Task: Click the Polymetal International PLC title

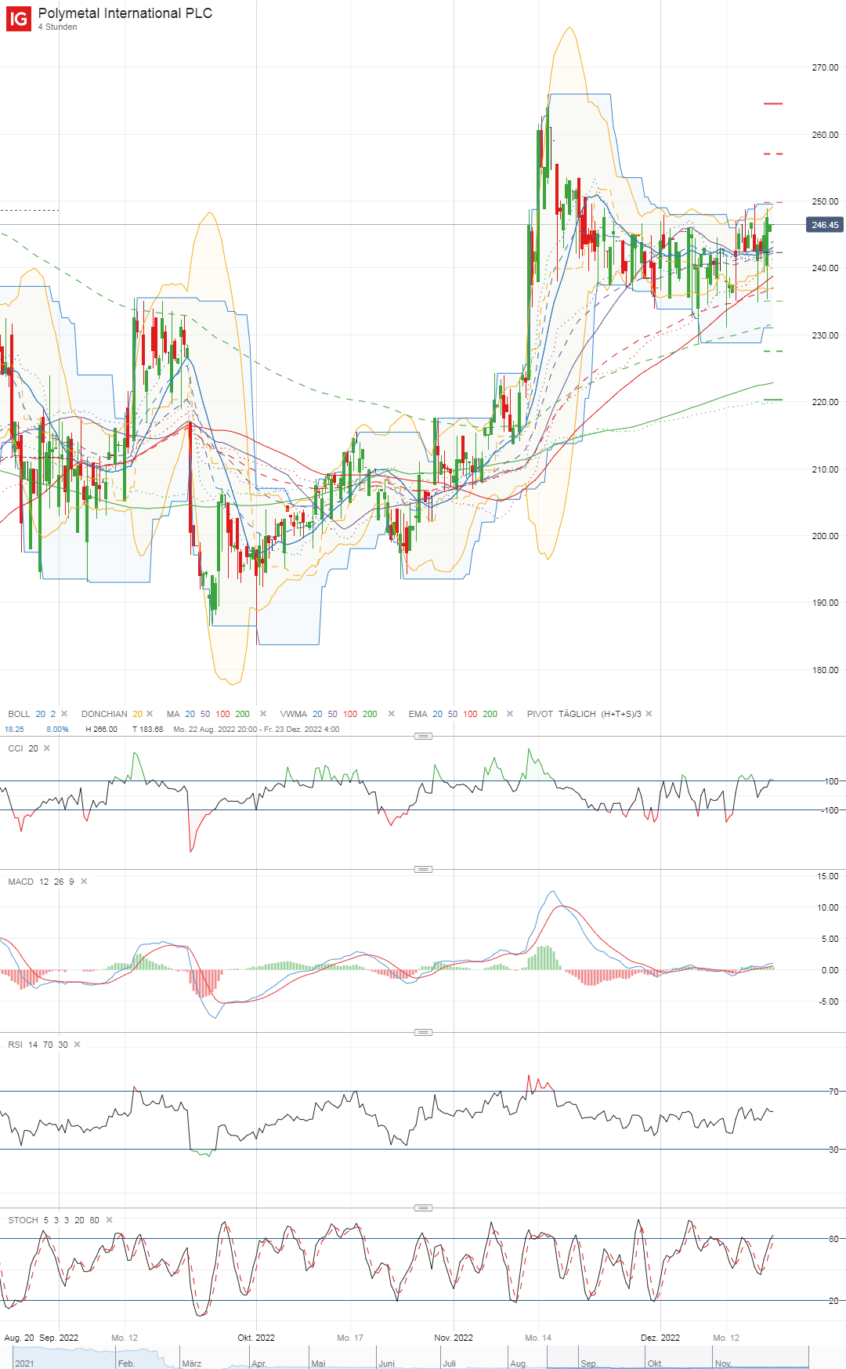Action: (125, 13)
